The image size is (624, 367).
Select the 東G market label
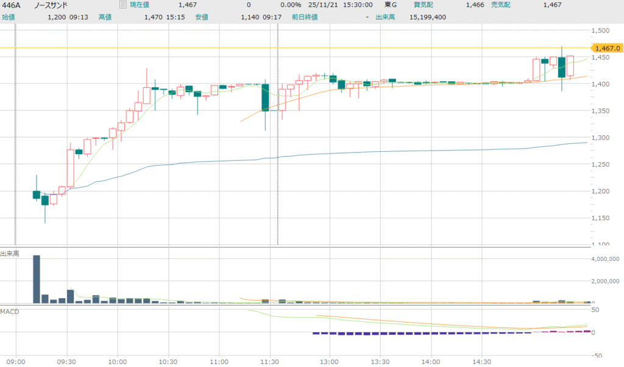tap(390, 5)
